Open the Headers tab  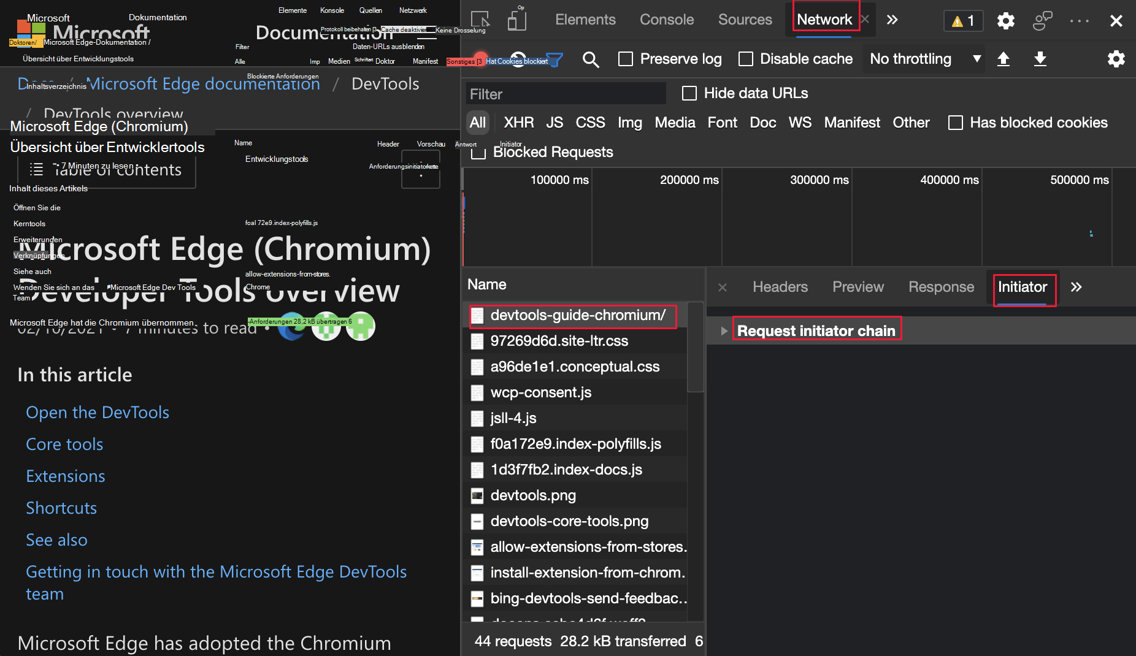780,287
